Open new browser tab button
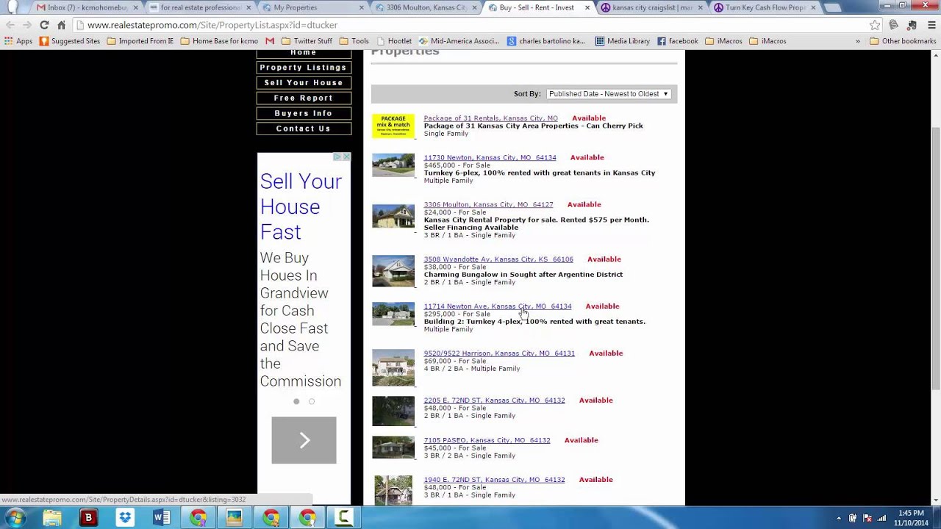Image resolution: width=941 pixels, height=529 pixels. (832, 7)
